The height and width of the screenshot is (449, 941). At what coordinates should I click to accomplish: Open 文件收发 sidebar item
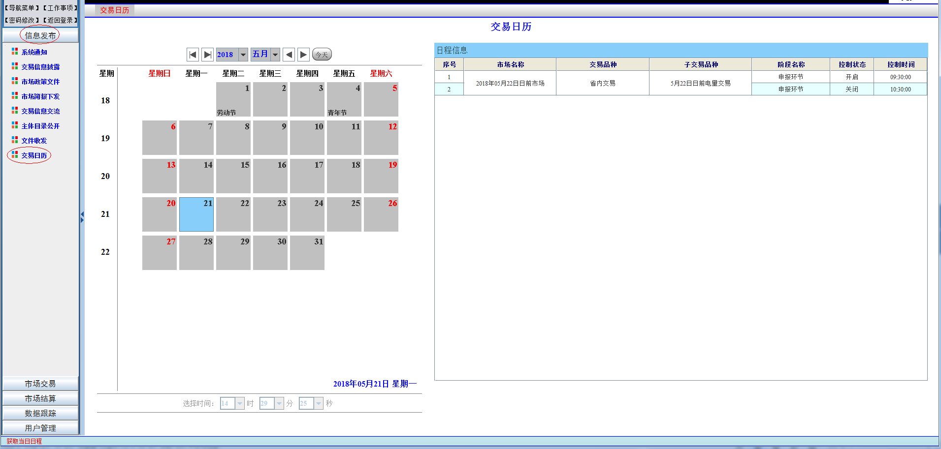point(34,141)
